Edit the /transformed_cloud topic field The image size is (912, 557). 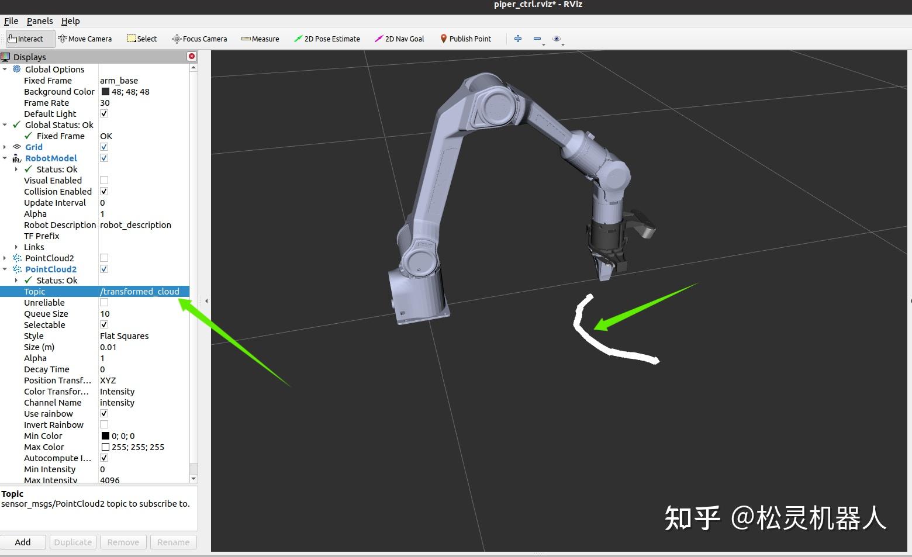point(144,291)
